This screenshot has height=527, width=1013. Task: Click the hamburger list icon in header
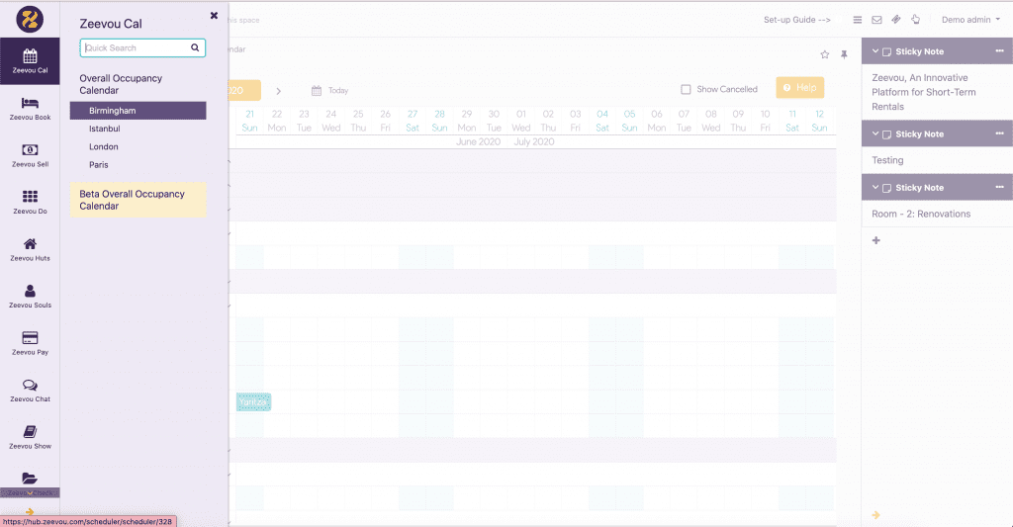pos(858,20)
